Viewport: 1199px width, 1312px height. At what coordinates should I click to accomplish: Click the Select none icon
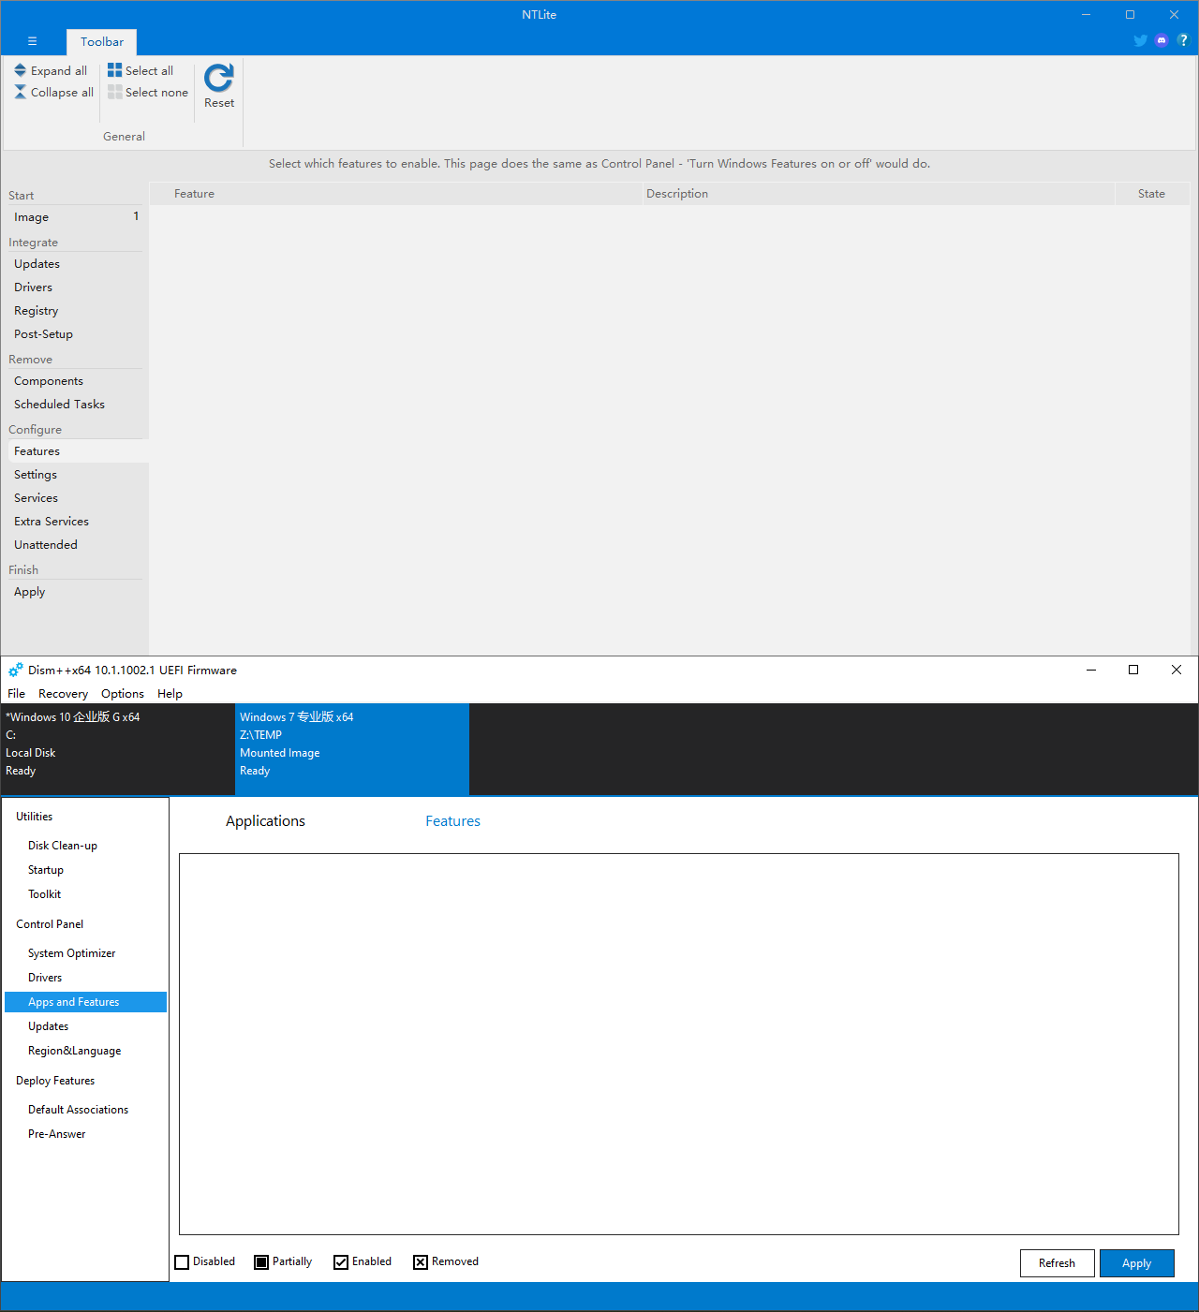[114, 92]
